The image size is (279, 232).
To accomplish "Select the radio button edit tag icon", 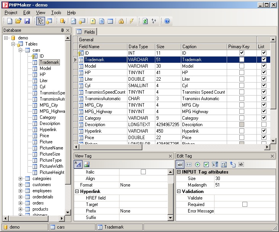I will coord(197,164).
